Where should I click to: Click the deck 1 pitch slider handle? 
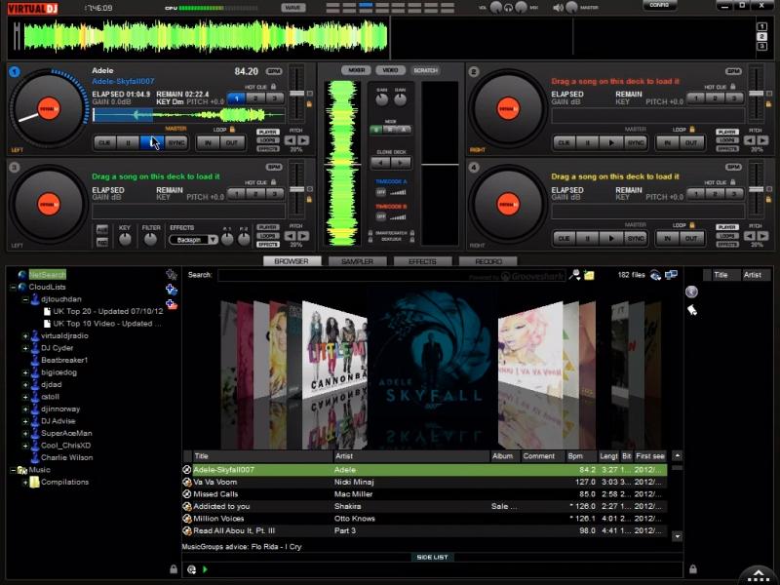[x=297, y=94]
